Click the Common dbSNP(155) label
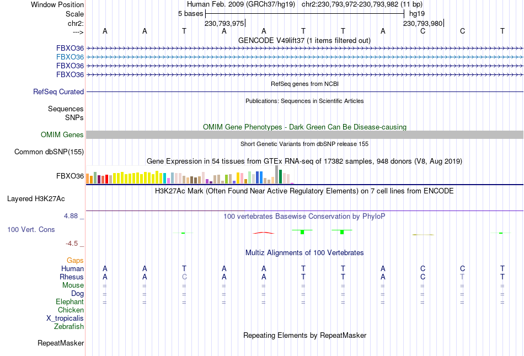The height and width of the screenshot is (356, 524). 49,152
